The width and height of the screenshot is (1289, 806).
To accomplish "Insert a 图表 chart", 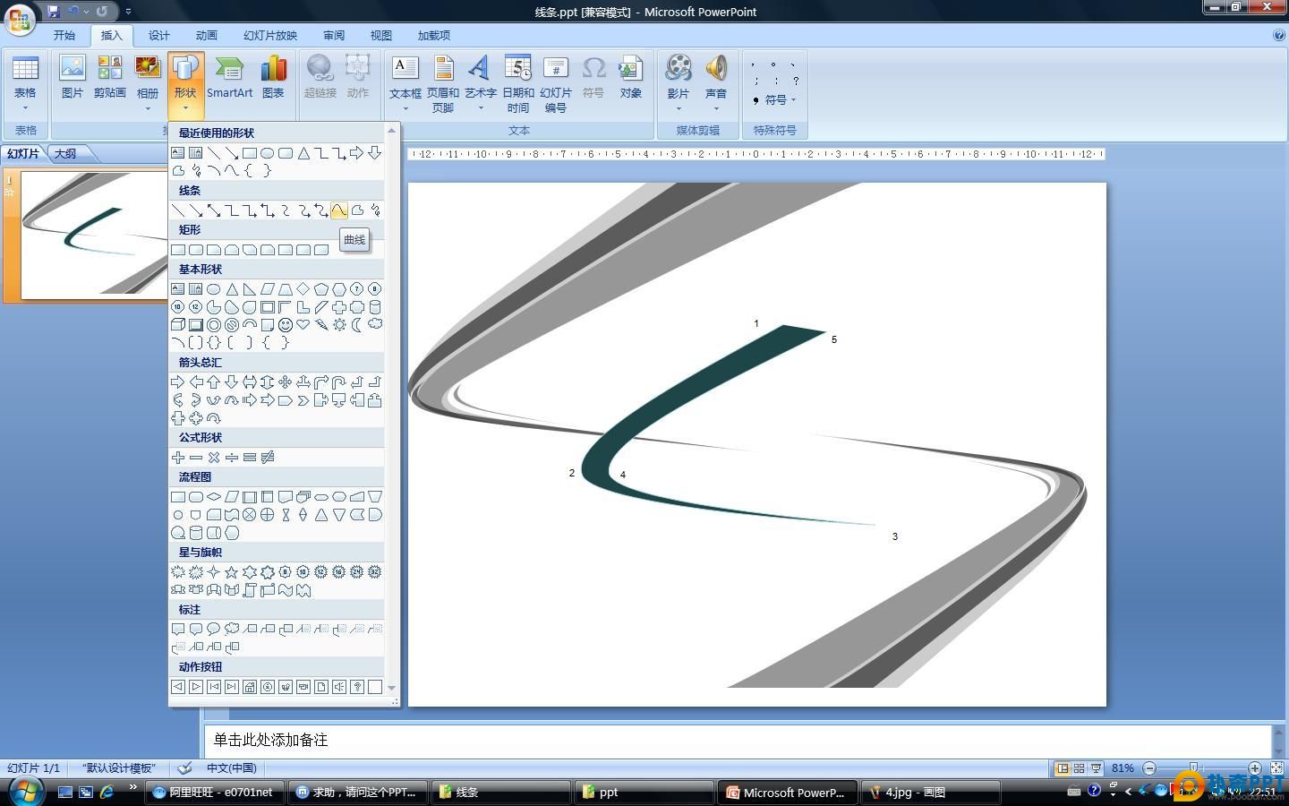I will [273, 77].
